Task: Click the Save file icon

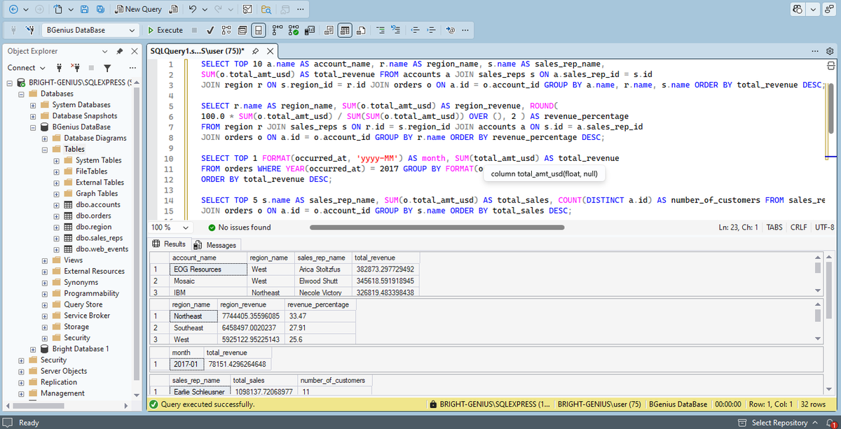Action: coord(85,9)
